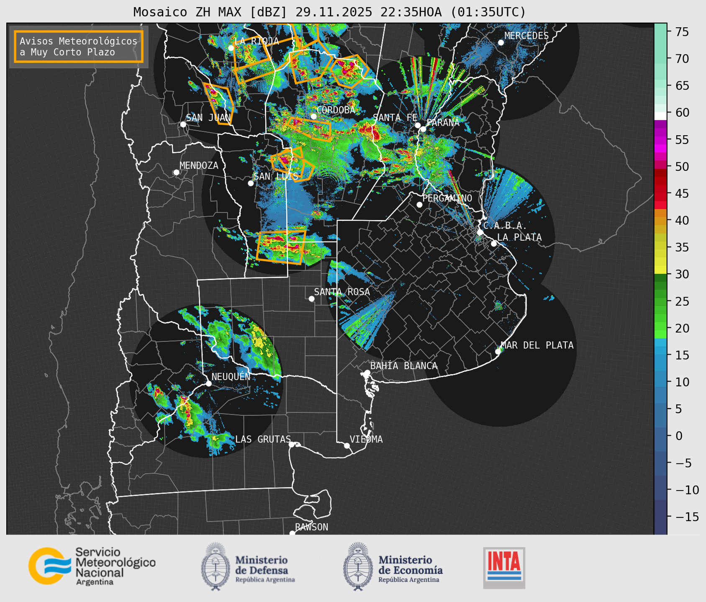Click the 0 dBZ colorbar tick label
The image size is (706, 602).
pyautogui.click(x=678, y=436)
